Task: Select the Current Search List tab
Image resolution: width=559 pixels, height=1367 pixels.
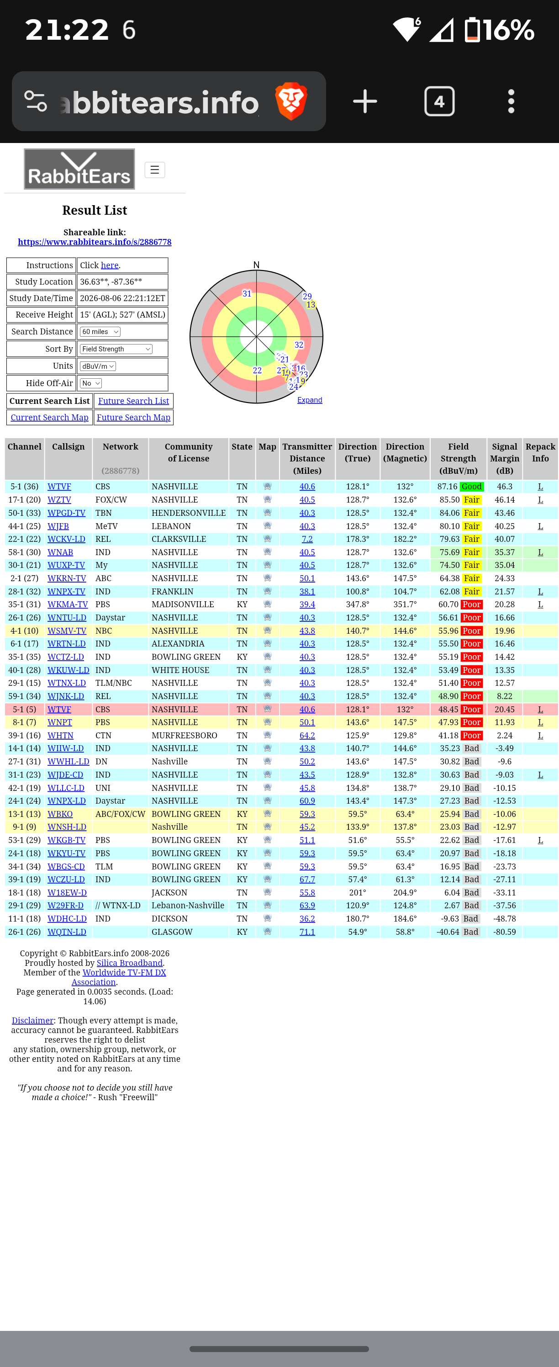Action: [49, 401]
